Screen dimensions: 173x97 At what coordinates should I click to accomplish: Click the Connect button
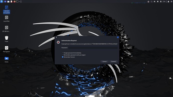coord(113,61)
